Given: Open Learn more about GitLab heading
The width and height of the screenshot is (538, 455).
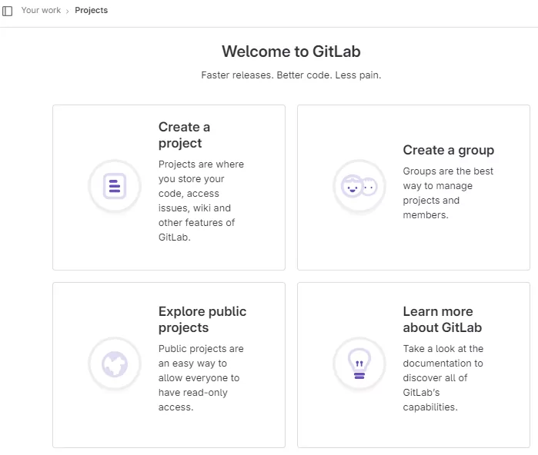Looking at the screenshot, I should click(442, 320).
